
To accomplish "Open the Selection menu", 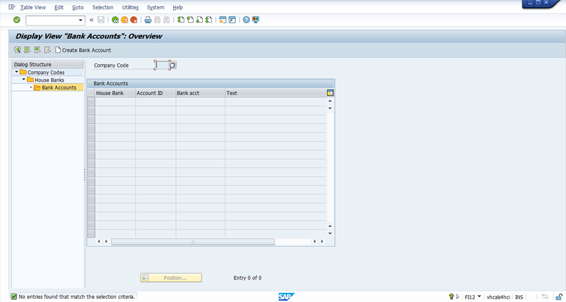I will click(x=103, y=7).
